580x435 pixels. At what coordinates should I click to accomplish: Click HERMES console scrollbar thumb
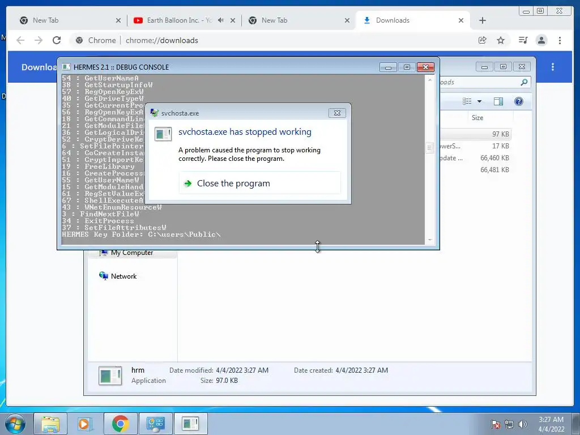coord(429,148)
